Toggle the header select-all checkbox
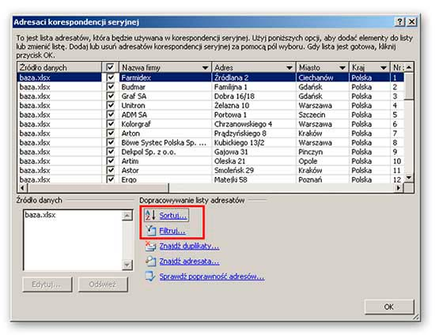435x335 pixels. point(110,67)
